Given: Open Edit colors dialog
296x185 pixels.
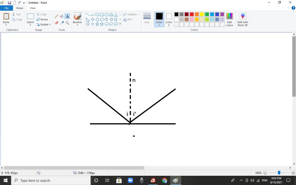Looking at the screenshot, I should [x=230, y=19].
